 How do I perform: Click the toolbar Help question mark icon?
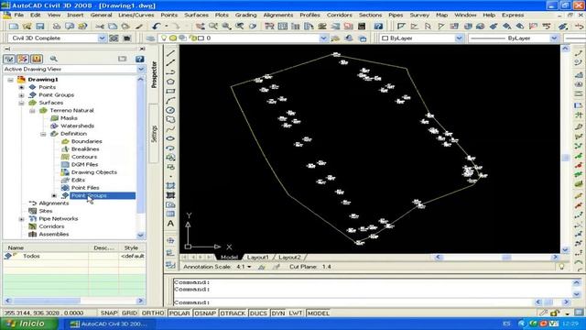378,27
